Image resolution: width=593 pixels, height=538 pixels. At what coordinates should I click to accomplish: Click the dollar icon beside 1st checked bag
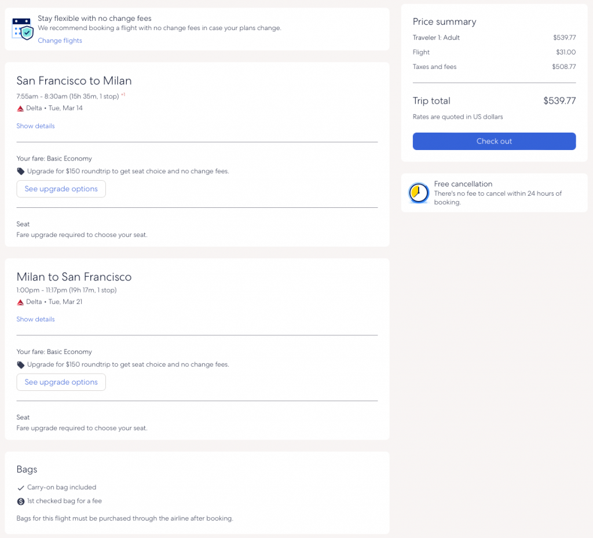coord(21,501)
